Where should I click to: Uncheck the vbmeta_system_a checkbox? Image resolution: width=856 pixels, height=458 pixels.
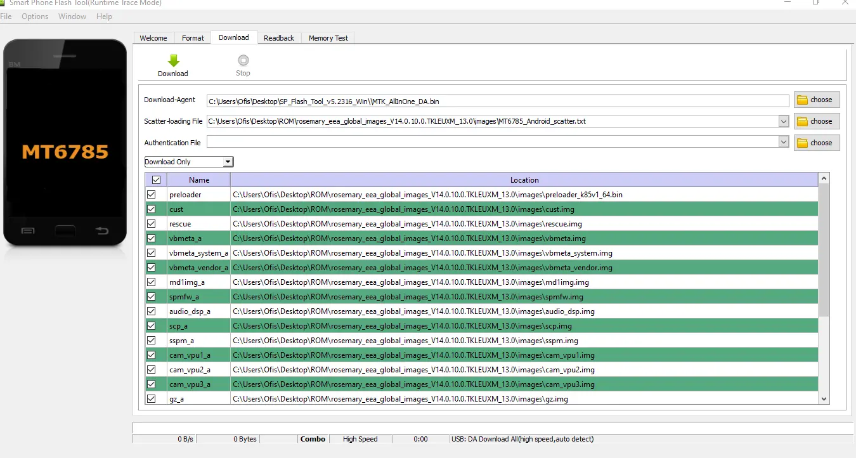(151, 253)
